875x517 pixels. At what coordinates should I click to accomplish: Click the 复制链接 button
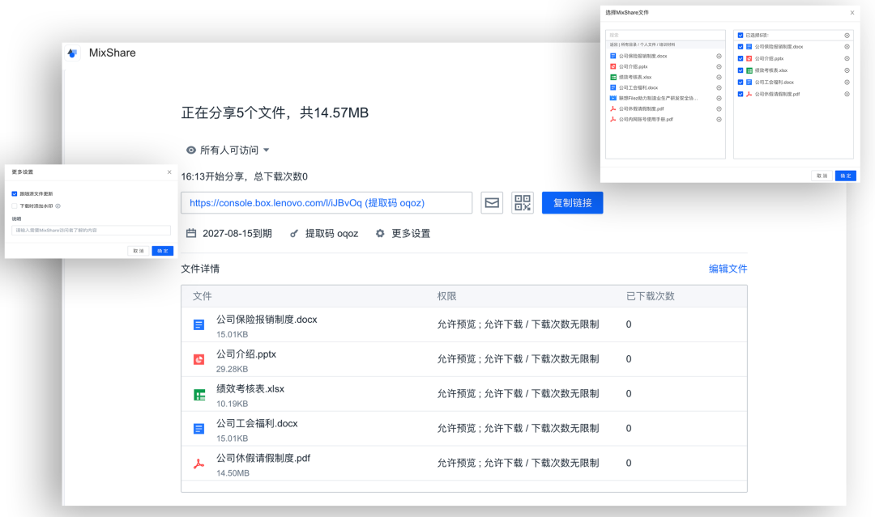coord(573,203)
